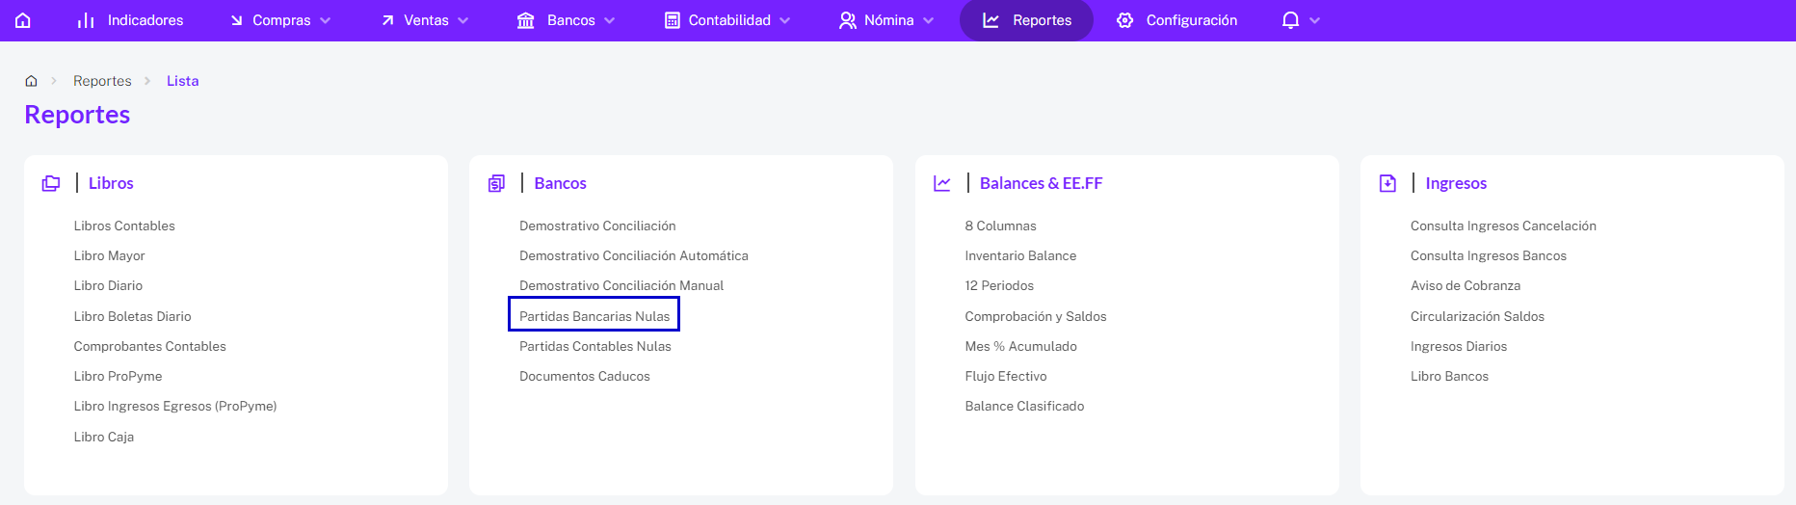Click the Indicadores bar chart icon
The height and width of the screenshot is (505, 1796).
[x=86, y=20]
